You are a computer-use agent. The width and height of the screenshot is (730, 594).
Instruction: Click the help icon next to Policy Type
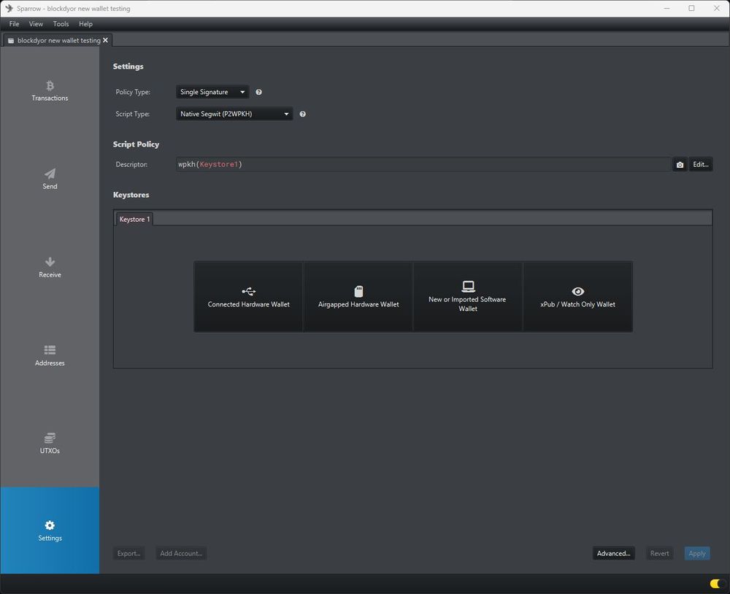point(258,93)
